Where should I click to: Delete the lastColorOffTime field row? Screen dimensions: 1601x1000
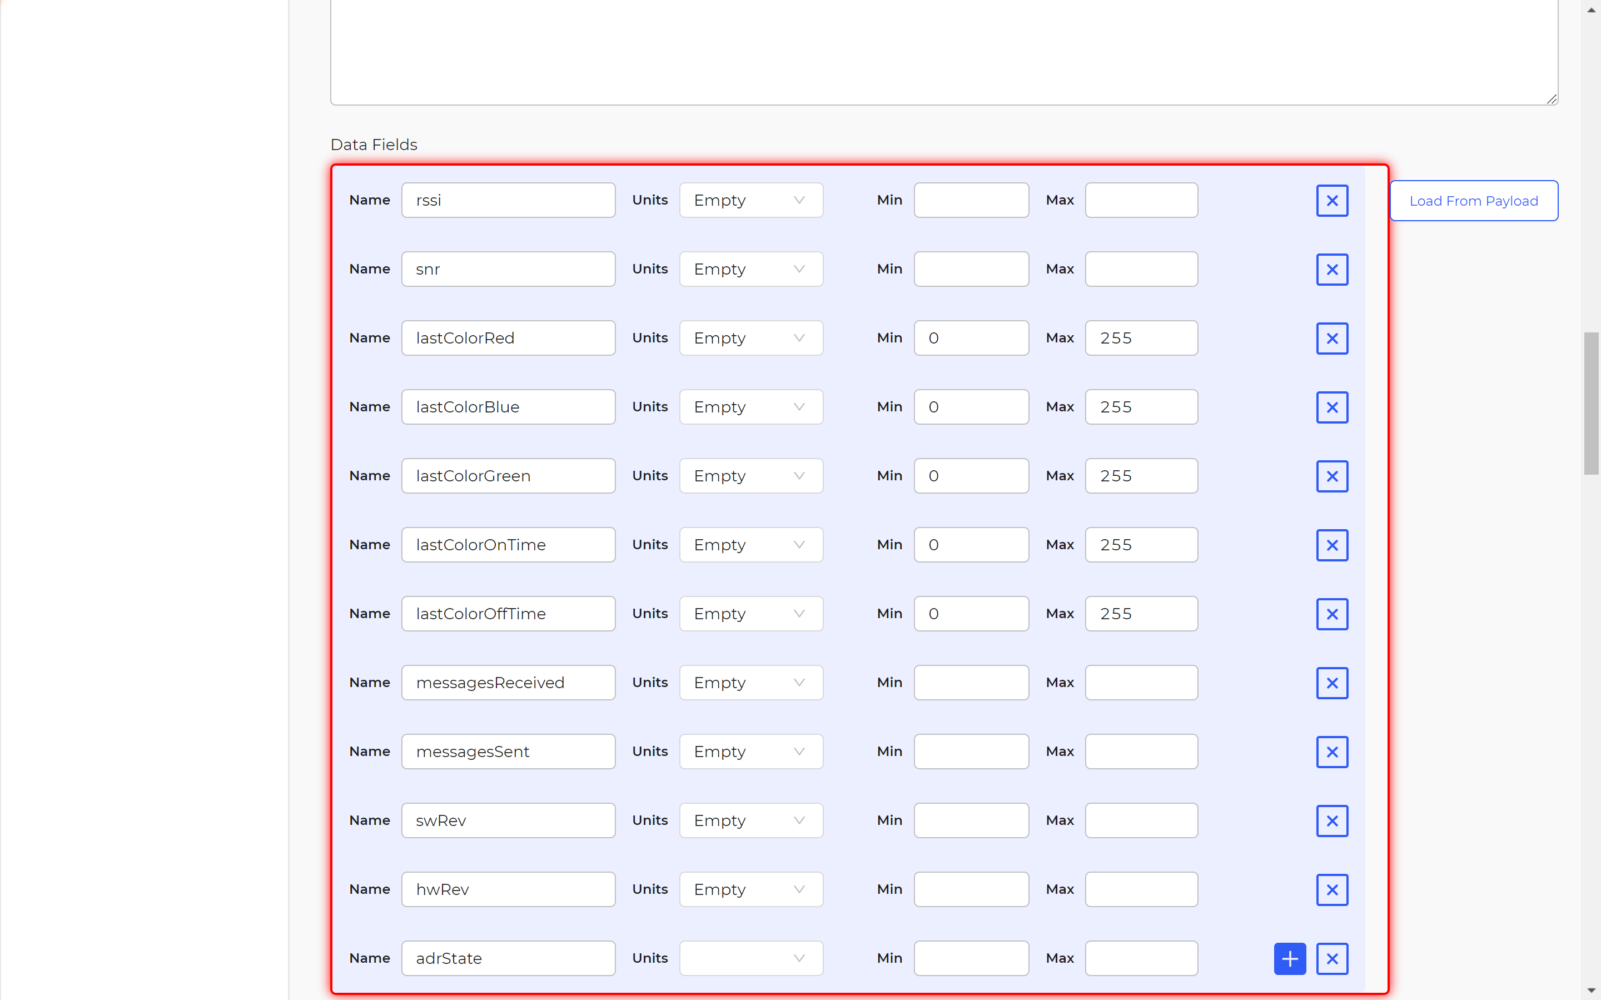1331,614
